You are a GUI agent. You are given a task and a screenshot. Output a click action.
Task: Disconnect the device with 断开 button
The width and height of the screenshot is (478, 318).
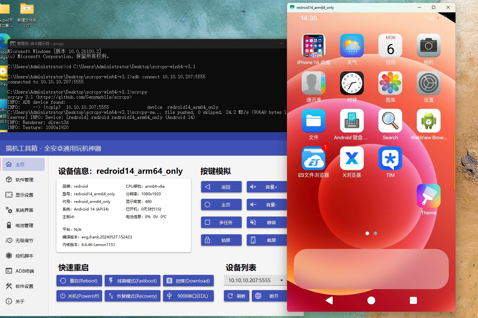coord(269,296)
